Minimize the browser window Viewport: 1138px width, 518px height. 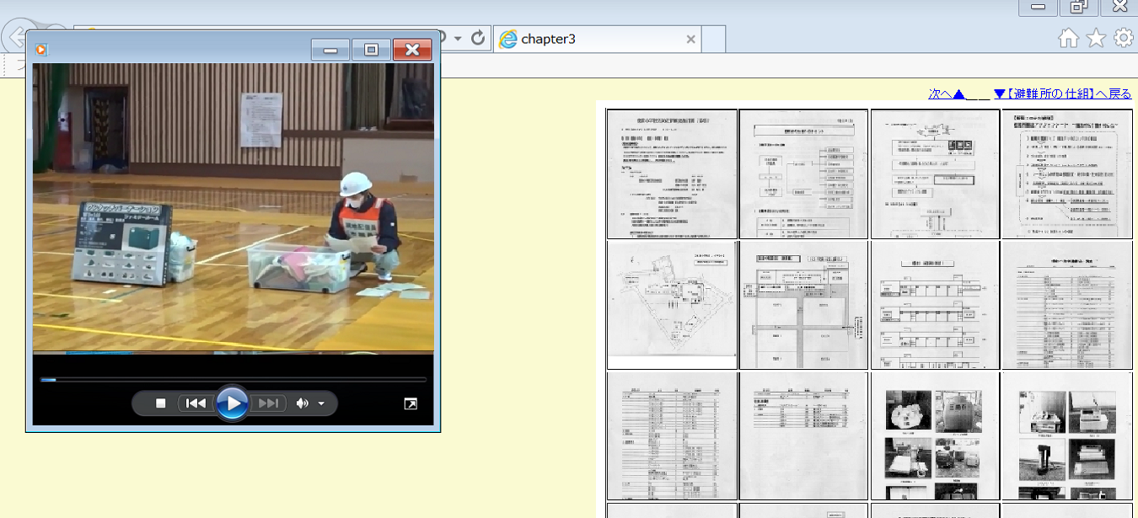[x=1038, y=7]
